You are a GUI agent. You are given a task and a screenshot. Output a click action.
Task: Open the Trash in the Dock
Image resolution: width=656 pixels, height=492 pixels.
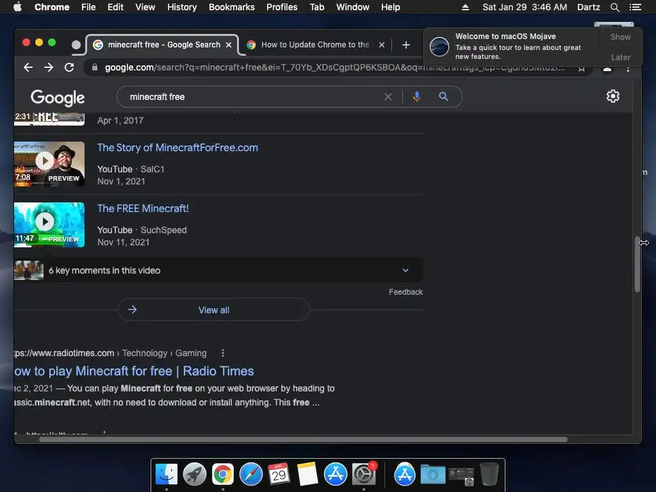click(x=489, y=475)
